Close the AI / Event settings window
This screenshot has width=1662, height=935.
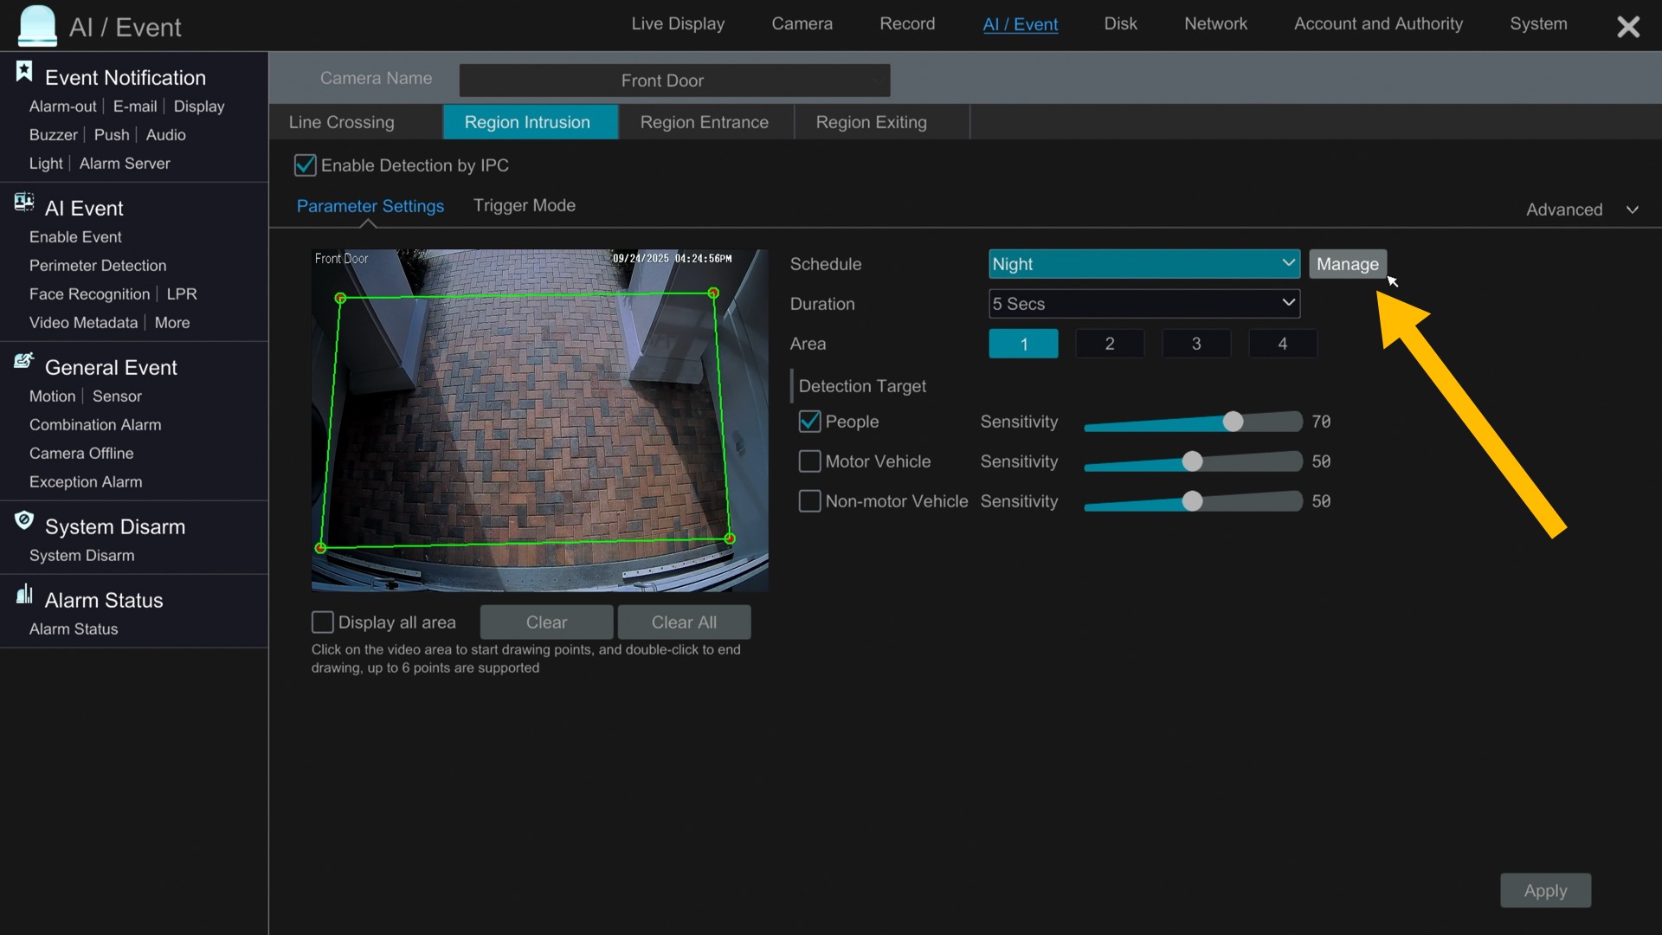[1628, 27]
